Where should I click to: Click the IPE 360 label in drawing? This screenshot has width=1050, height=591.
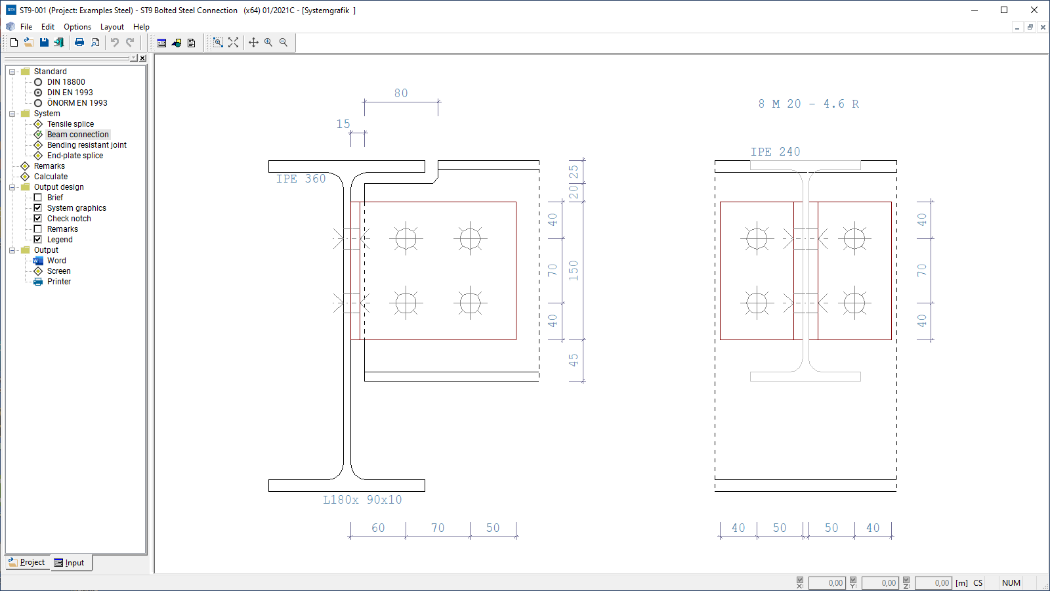pyautogui.click(x=301, y=179)
